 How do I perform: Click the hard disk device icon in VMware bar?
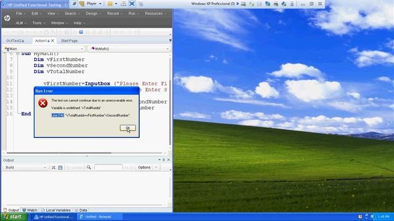[243, 4]
